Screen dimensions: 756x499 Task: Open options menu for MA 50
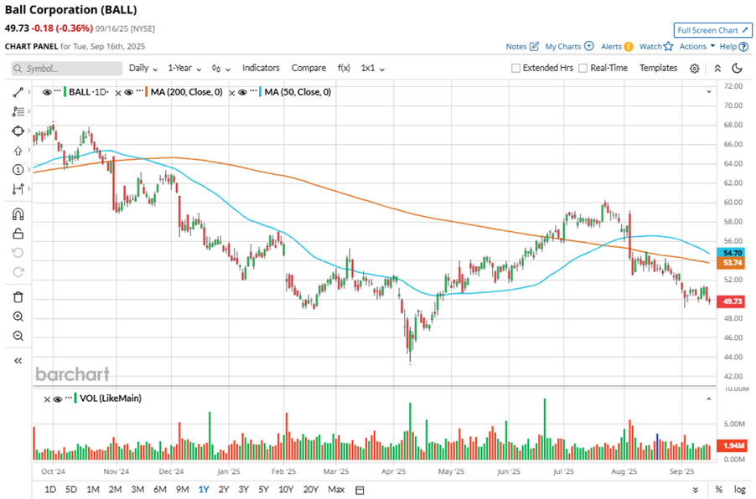254,91
